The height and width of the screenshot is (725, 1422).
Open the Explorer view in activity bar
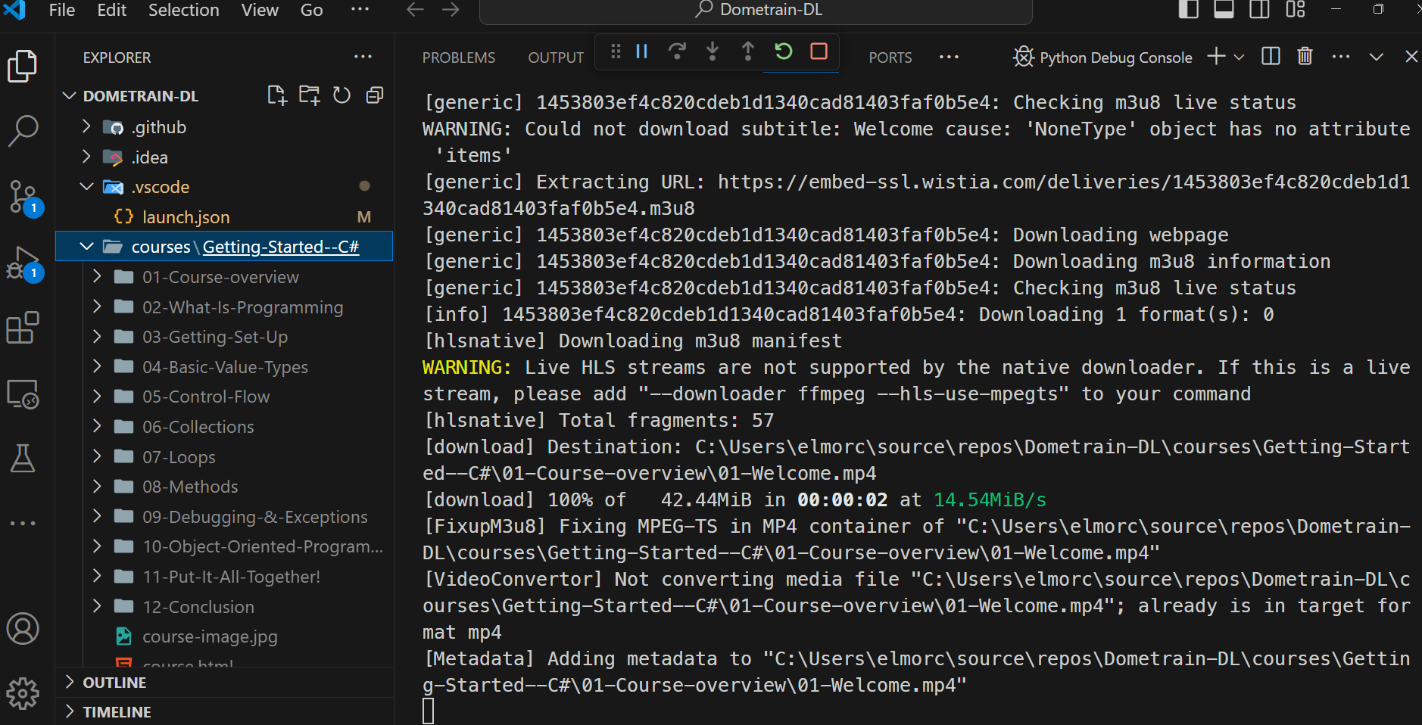(23, 67)
